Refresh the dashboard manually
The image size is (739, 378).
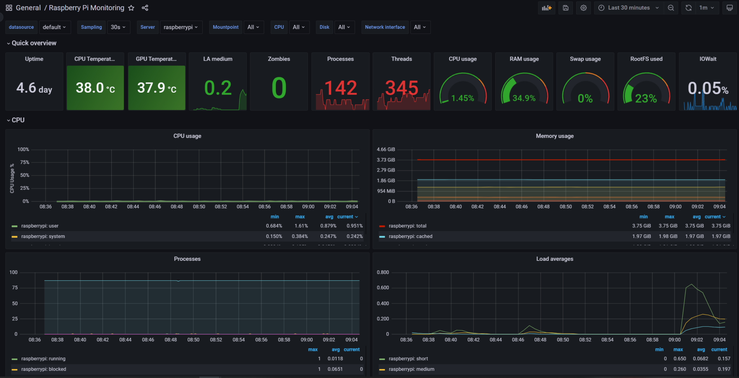coord(688,8)
